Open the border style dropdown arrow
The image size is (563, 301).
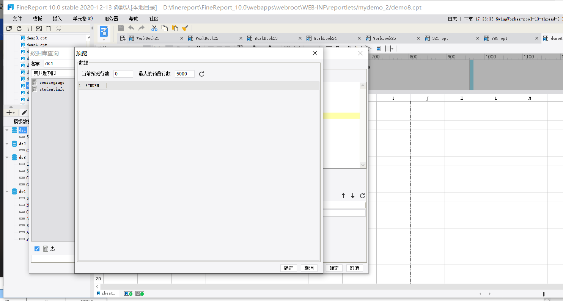(392, 49)
